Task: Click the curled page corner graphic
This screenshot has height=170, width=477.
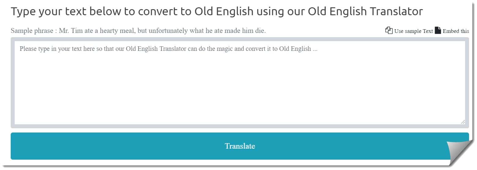Action: 460,153
